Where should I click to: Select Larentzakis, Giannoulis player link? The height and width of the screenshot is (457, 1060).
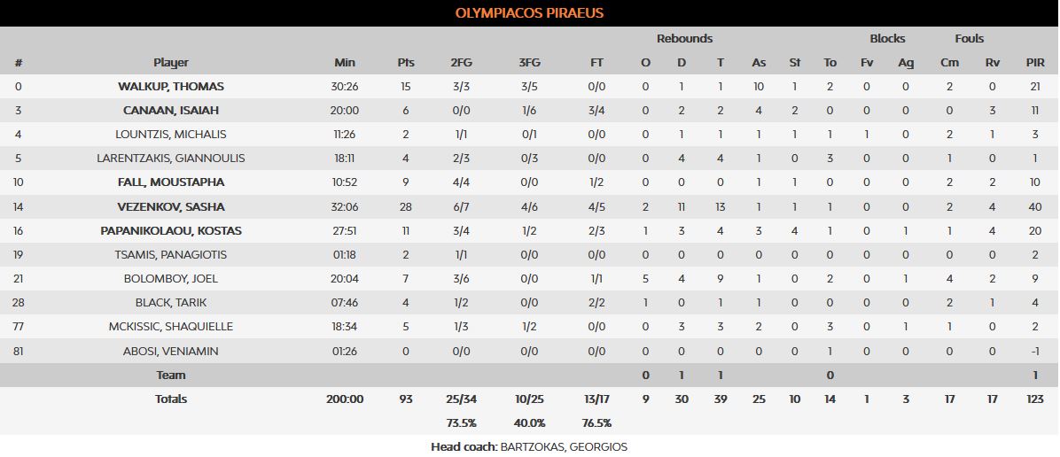(171, 159)
